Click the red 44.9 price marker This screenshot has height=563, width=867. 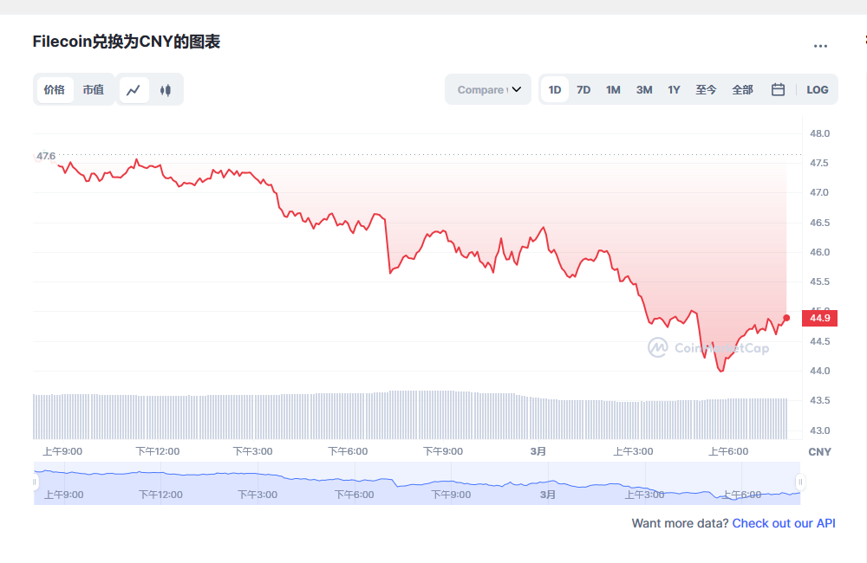pos(820,318)
